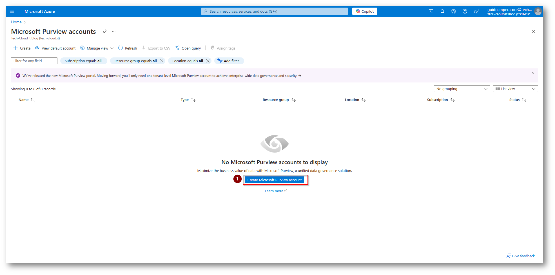The image size is (555, 275).
Task: Click the user account avatar
Action: (x=538, y=12)
